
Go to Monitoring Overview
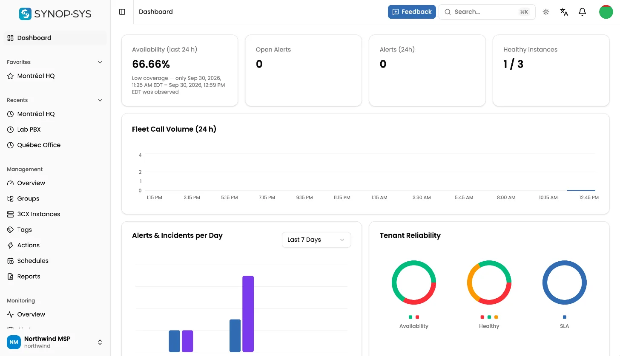[55, 314]
